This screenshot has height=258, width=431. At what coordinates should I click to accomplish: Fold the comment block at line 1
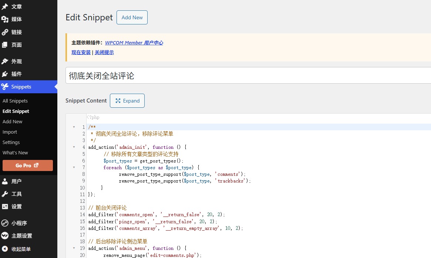[74, 127]
